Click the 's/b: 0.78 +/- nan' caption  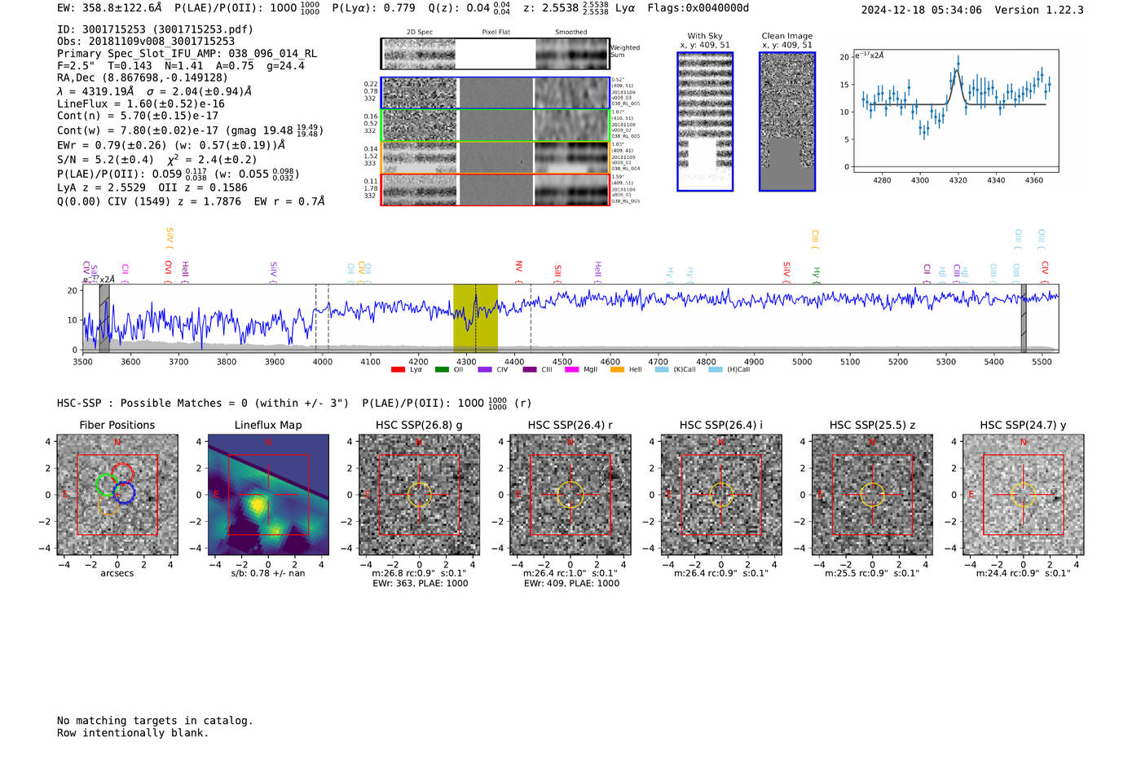coord(268,573)
